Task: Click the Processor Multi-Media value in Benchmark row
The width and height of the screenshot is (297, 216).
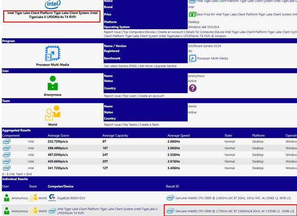Action: (x=212, y=58)
